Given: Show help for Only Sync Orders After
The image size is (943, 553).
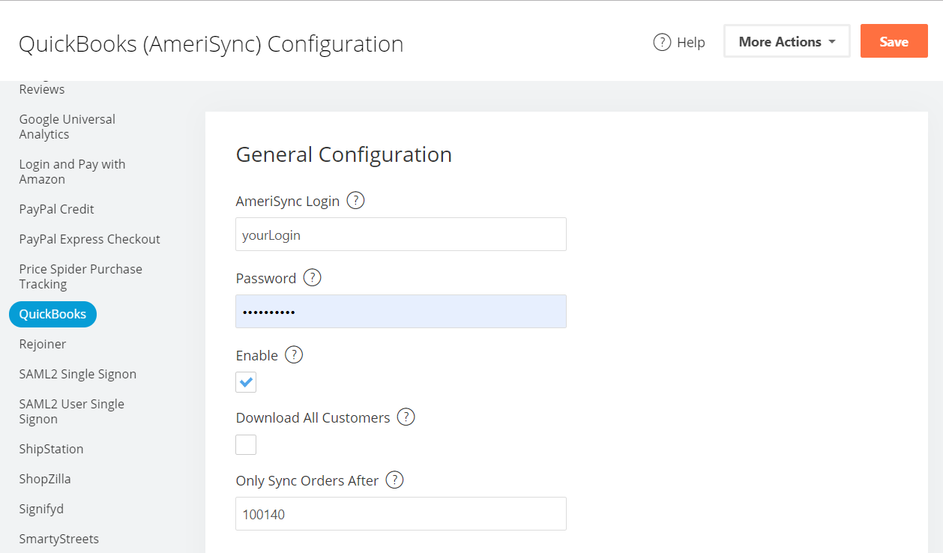Looking at the screenshot, I should click(394, 480).
